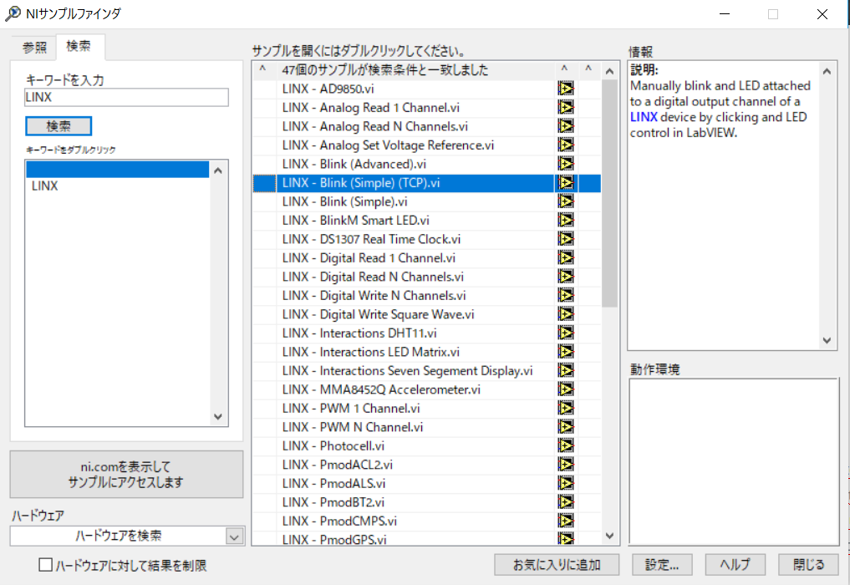Click the VI icon for Digital Read N Channels

565,277
